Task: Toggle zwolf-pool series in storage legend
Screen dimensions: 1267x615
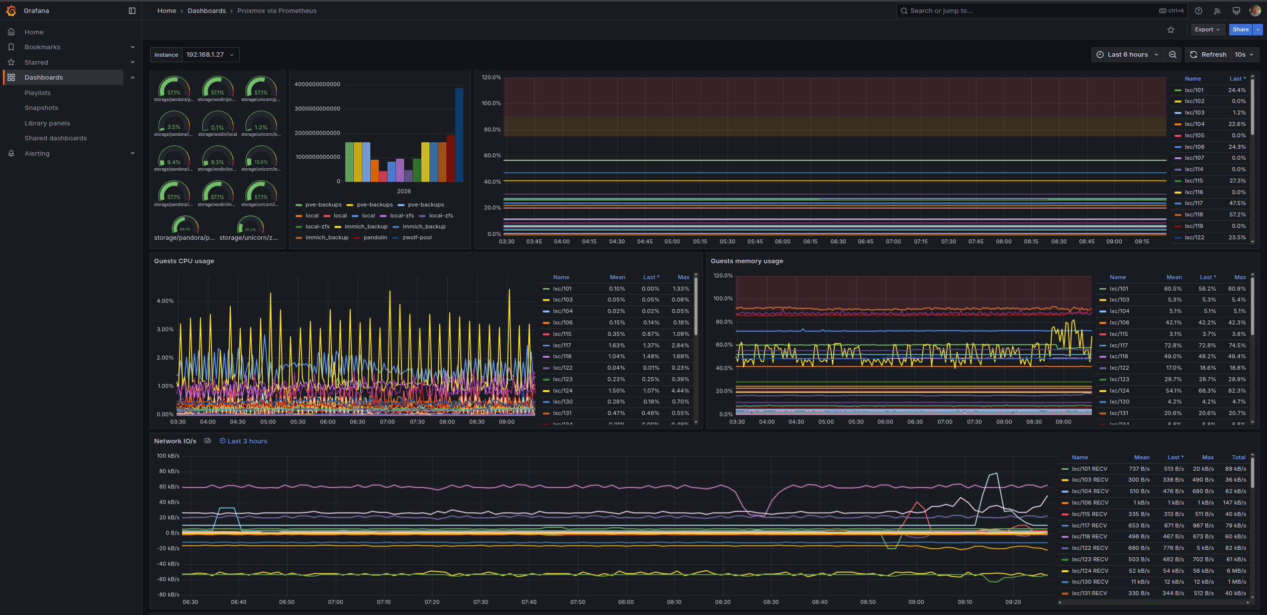Action: click(x=417, y=237)
